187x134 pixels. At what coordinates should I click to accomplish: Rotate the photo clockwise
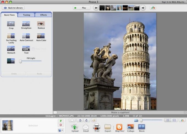point(87,120)
